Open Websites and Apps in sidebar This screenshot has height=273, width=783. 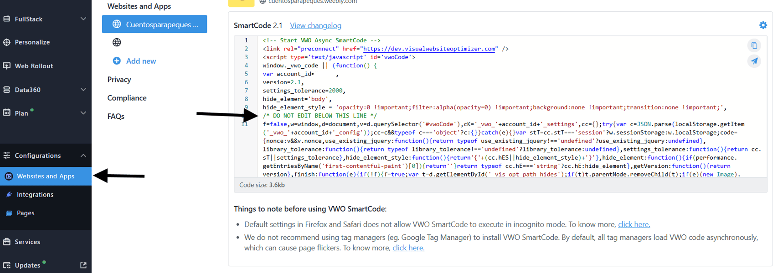45,176
